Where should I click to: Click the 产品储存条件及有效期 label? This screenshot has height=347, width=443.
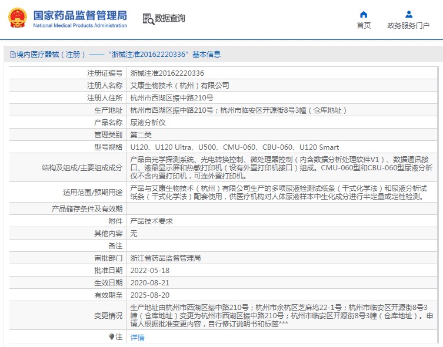click(x=87, y=209)
